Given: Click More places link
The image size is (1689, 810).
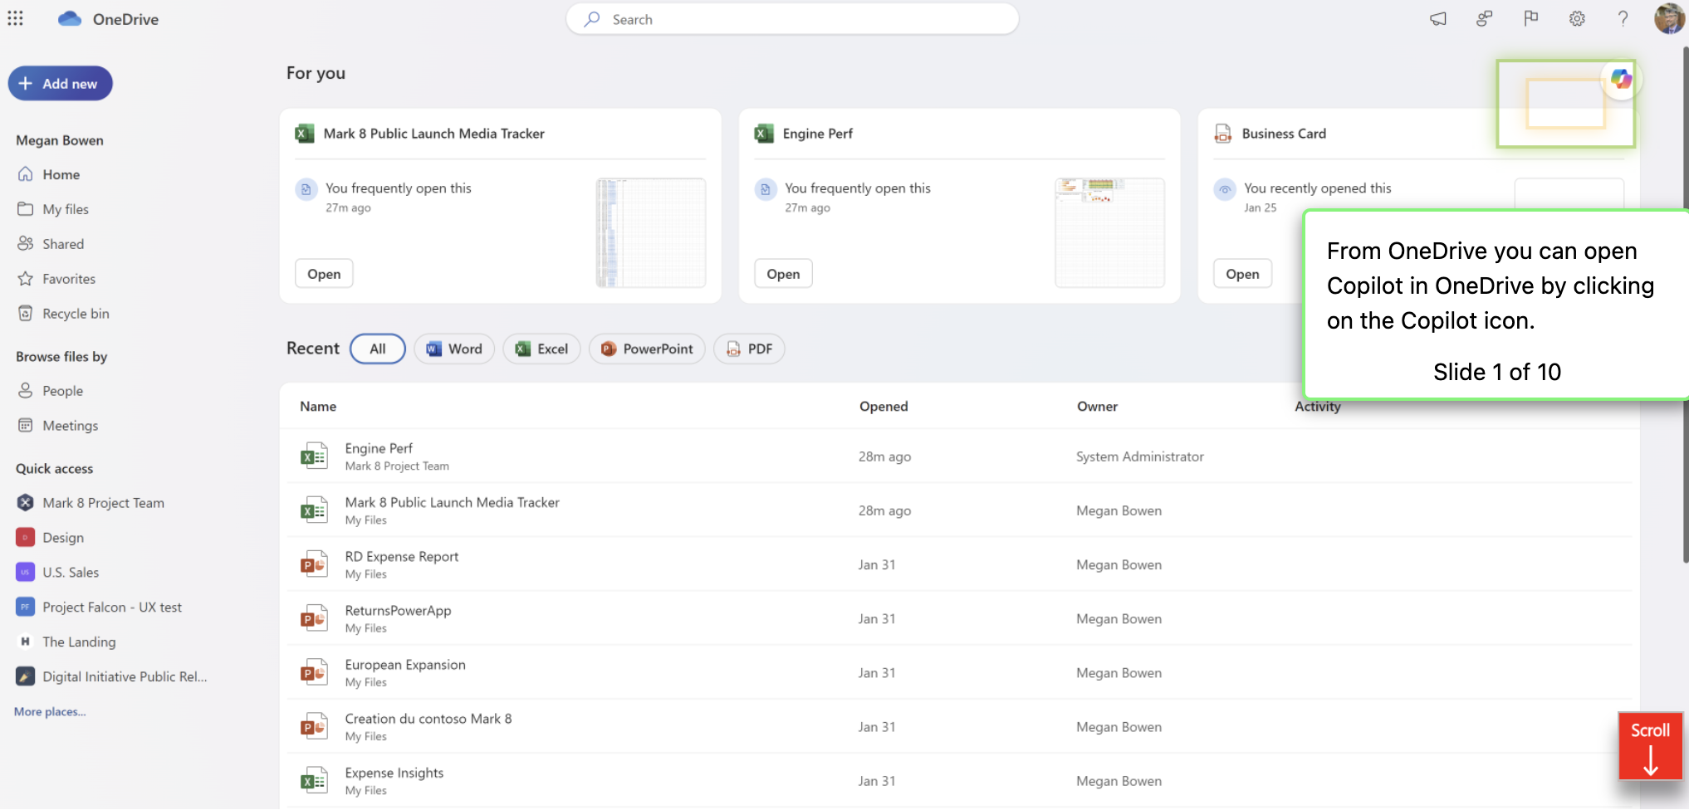Looking at the screenshot, I should pyautogui.click(x=50, y=712).
